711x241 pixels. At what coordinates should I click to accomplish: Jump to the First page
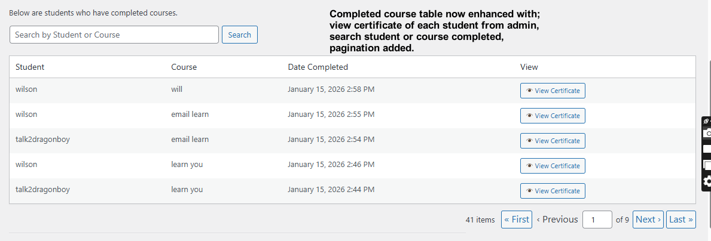pyautogui.click(x=517, y=220)
